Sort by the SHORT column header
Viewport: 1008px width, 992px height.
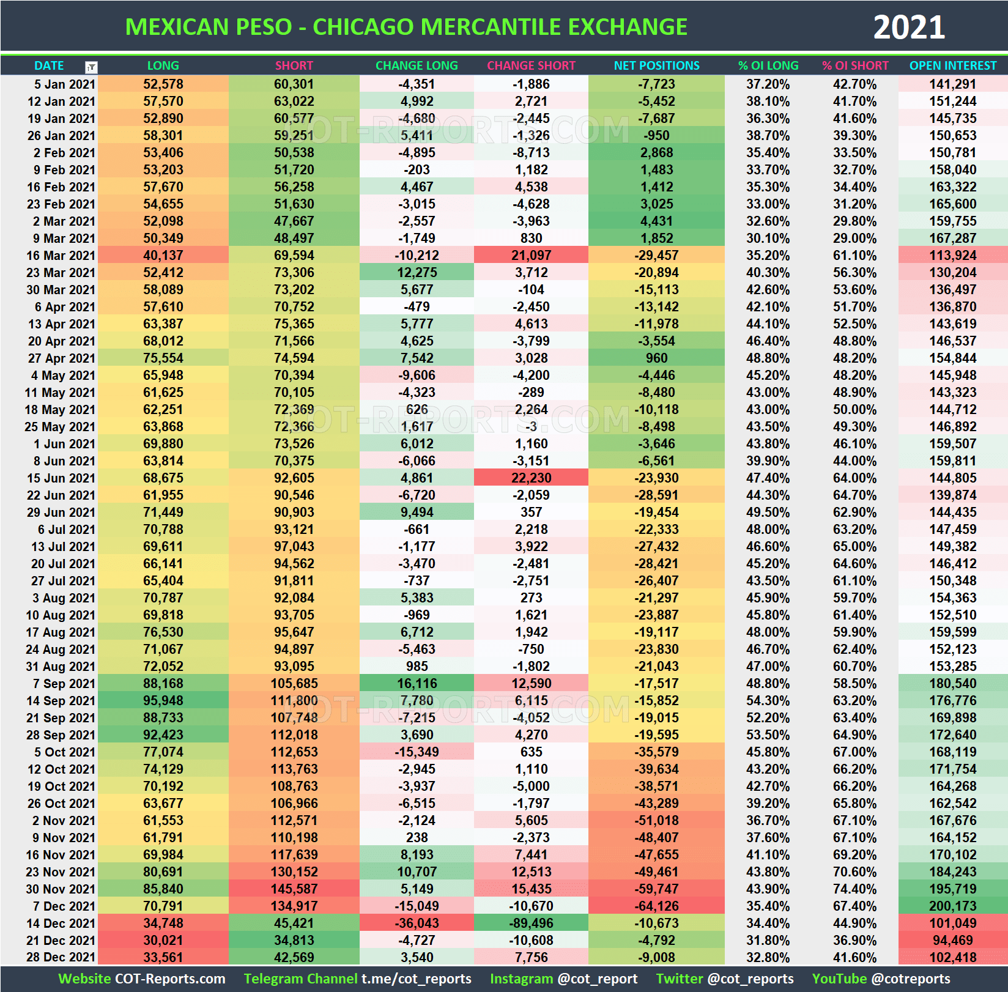[294, 65]
